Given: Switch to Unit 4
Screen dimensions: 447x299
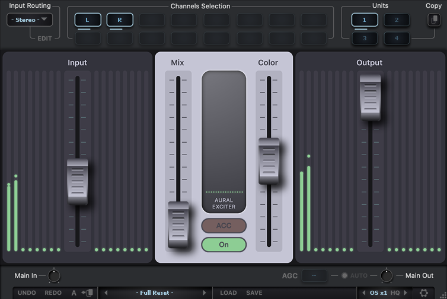Looking at the screenshot, I should click(397, 38).
